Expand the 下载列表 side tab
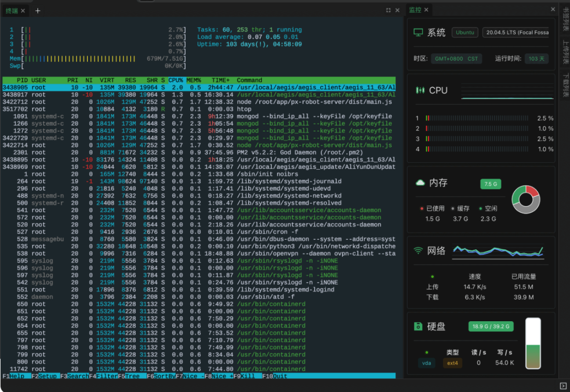 pos(565,86)
